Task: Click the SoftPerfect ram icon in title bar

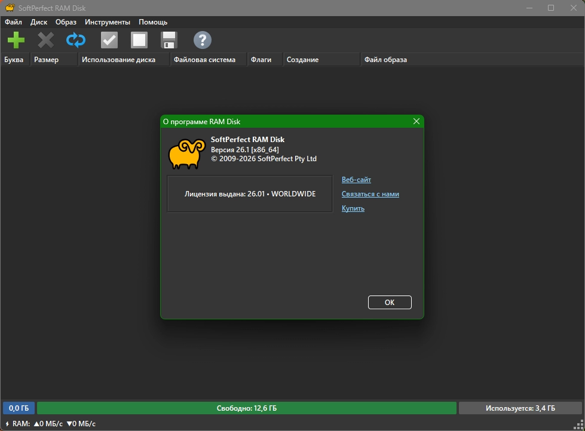Action: pyautogui.click(x=10, y=7)
